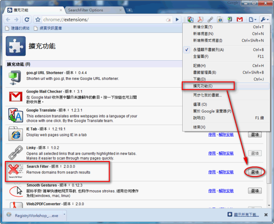
Task: Open Gmail checker toolbar icon
Action: pos(240,19)
